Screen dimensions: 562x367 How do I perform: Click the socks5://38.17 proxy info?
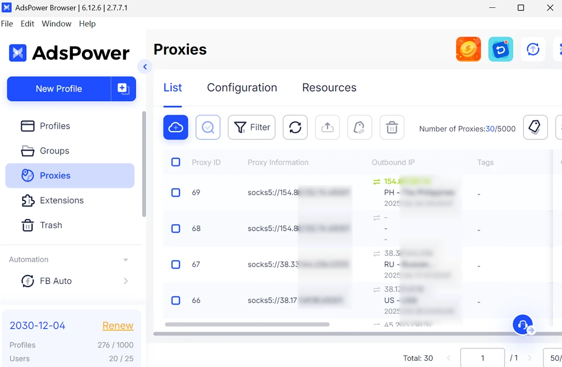[x=296, y=300]
